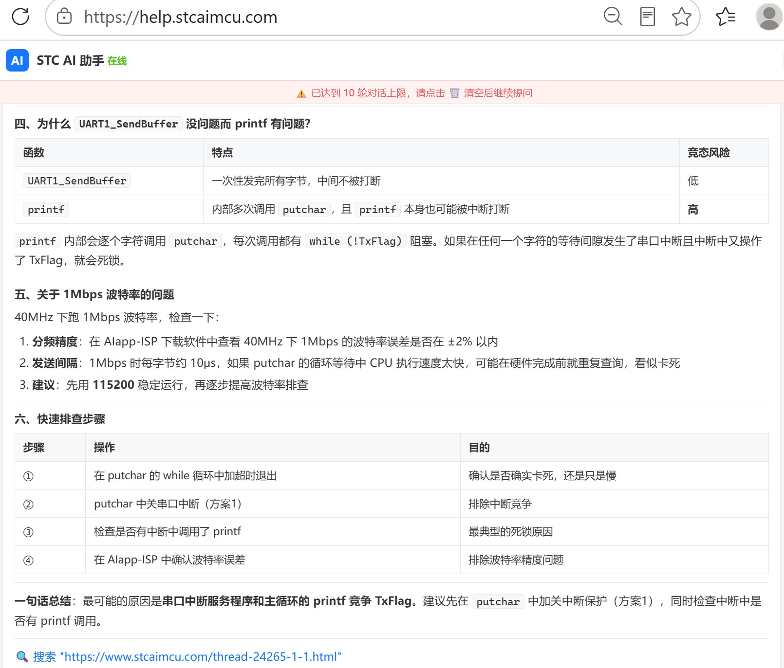Click '已达到 10 轮对话上限' banner text
This screenshot has height=668, width=784.
pos(359,93)
